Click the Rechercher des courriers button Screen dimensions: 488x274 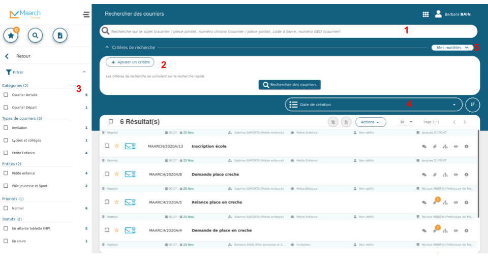290,85
